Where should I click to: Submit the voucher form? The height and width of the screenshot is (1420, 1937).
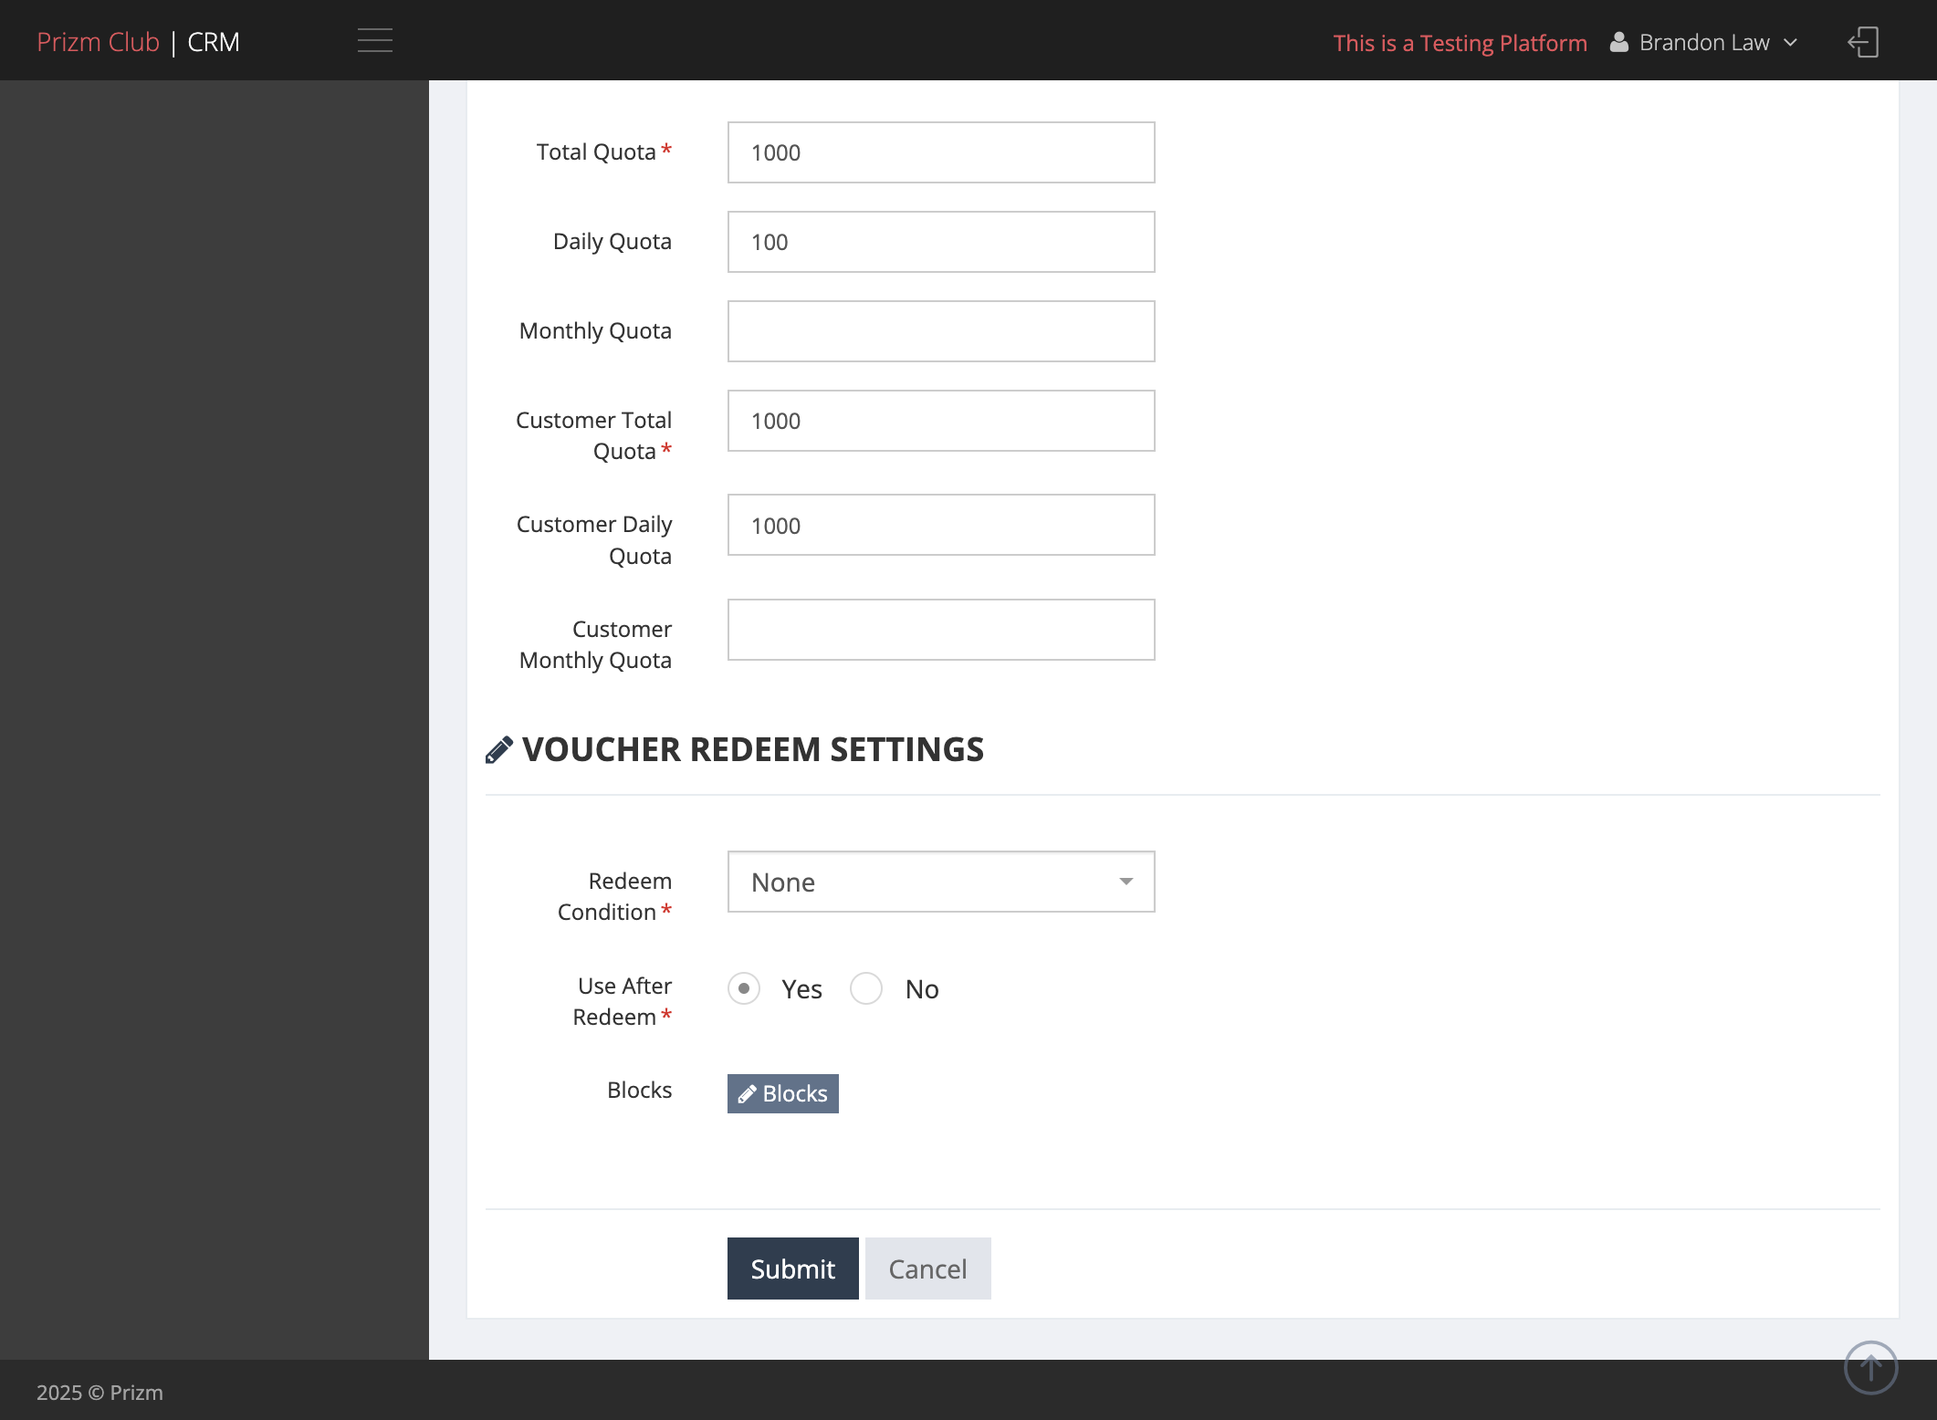[792, 1269]
